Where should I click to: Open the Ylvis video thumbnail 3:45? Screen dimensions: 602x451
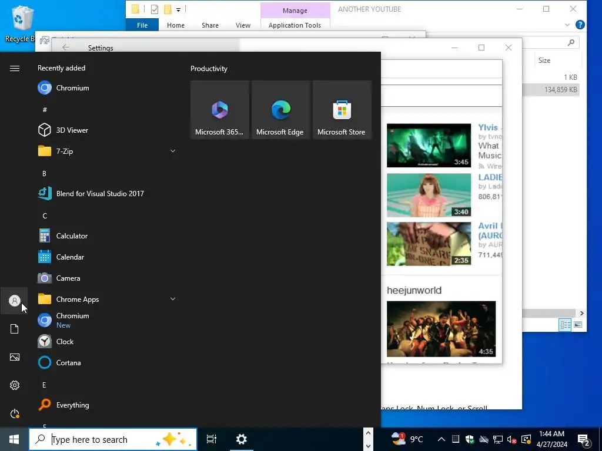tap(429, 146)
